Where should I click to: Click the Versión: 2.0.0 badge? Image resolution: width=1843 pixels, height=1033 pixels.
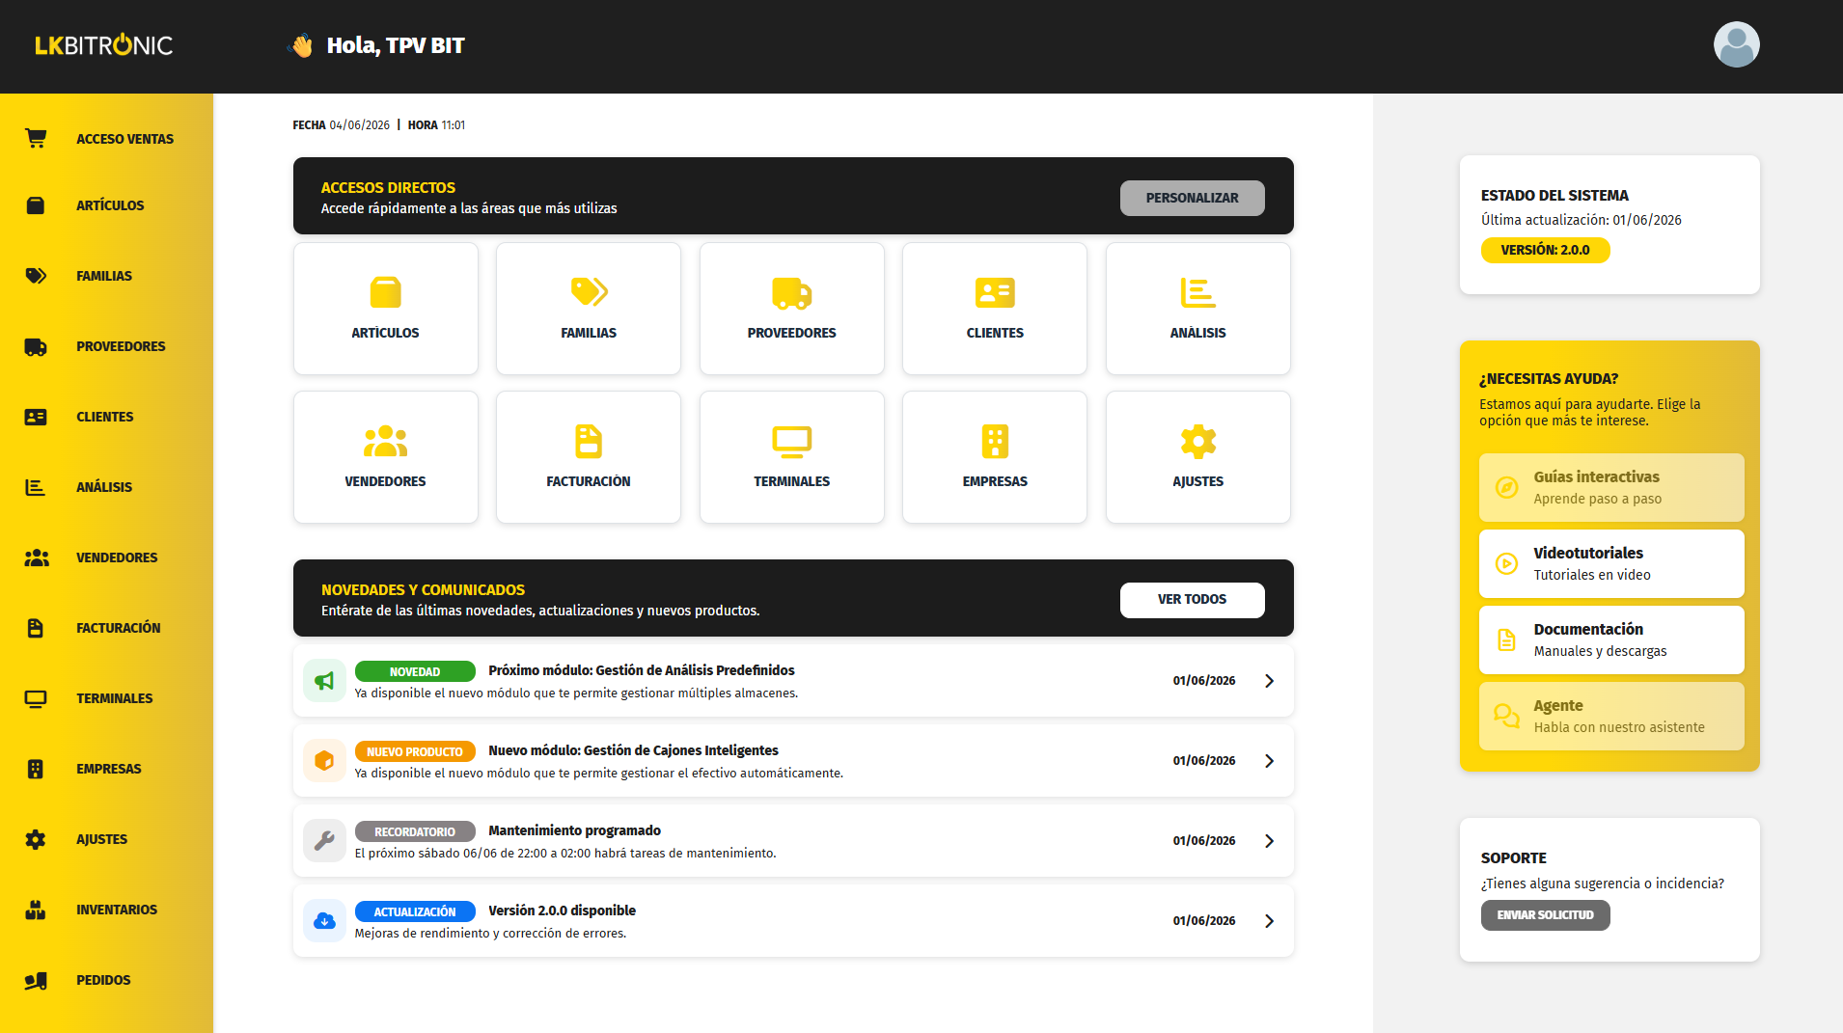click(x=1545, y=250)
